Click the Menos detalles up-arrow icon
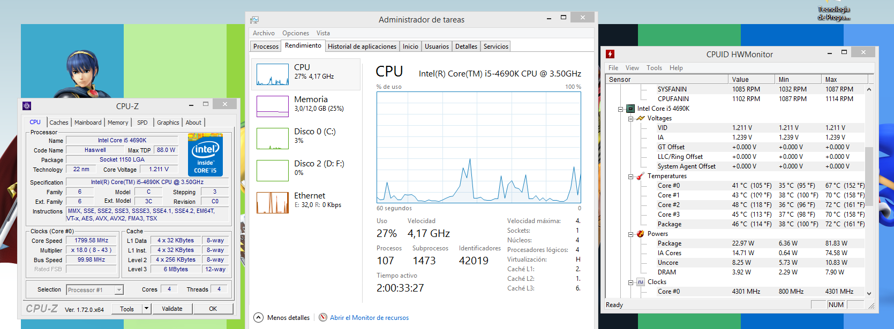894x329 pixels. click(x=259, y=317)
